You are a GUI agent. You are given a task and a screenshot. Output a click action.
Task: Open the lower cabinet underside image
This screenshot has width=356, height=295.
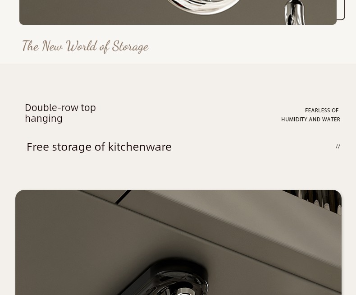click(178, 243)
